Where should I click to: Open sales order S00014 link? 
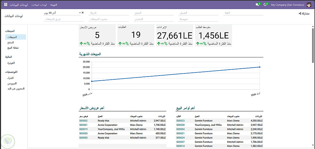click(180, 146)
